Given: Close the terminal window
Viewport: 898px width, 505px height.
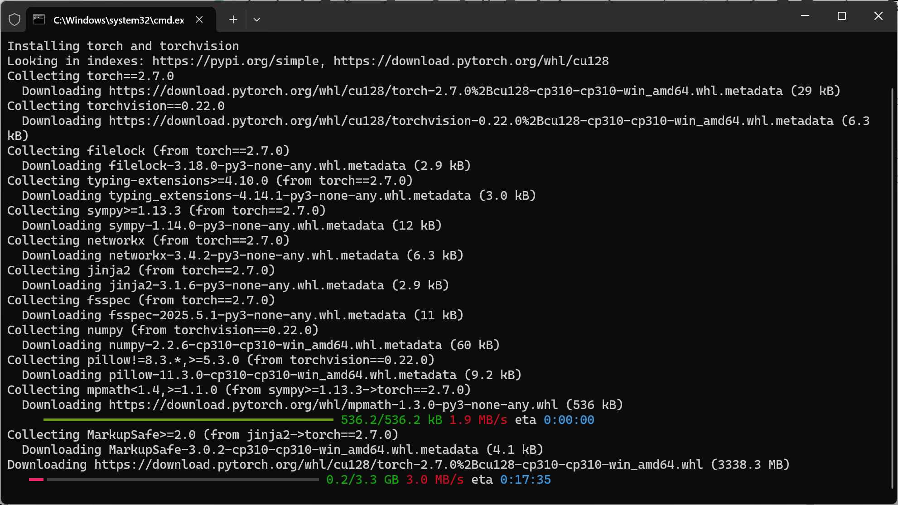Looking at the screenshot, I should point(878,16).
